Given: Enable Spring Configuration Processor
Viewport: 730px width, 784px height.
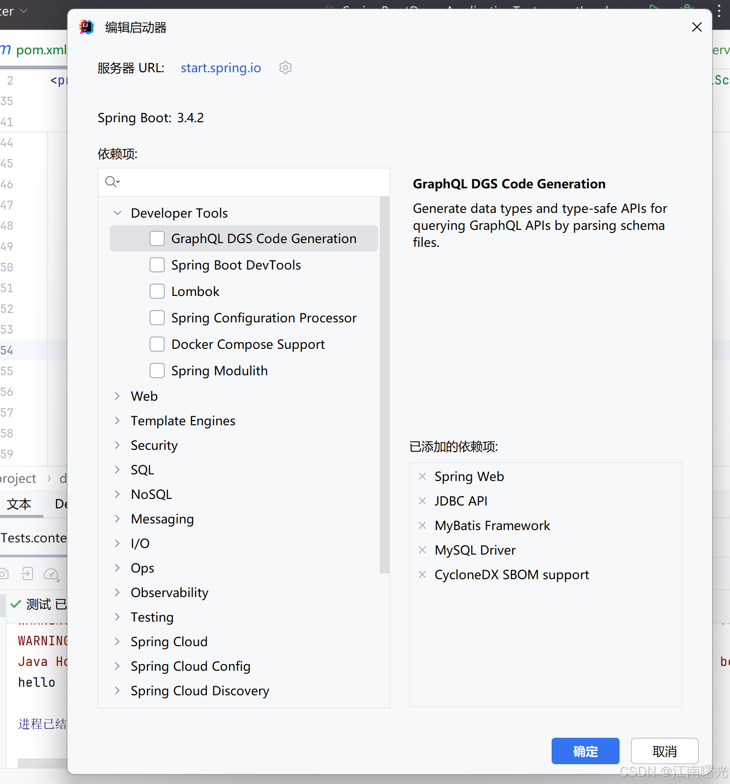Looking at the screenshot, I should point(157,318).
